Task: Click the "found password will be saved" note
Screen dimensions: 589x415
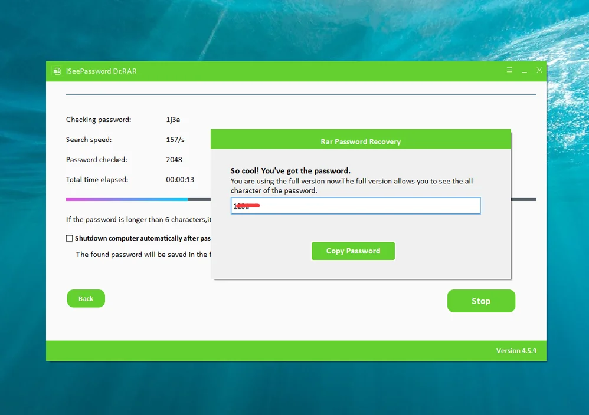Action: tap(142, 255)
